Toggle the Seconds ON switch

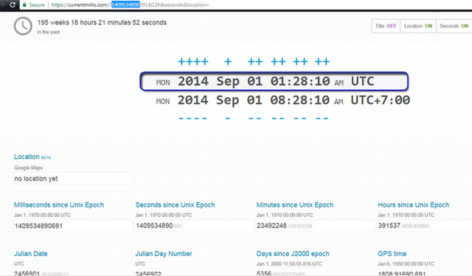point(454,26)
